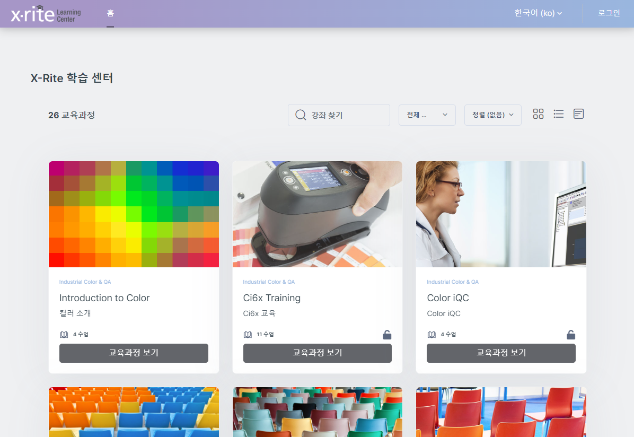The image size is (634, 437).
Task: Open the multicolored chairs course thumbnail
Action: pos(318,412)
